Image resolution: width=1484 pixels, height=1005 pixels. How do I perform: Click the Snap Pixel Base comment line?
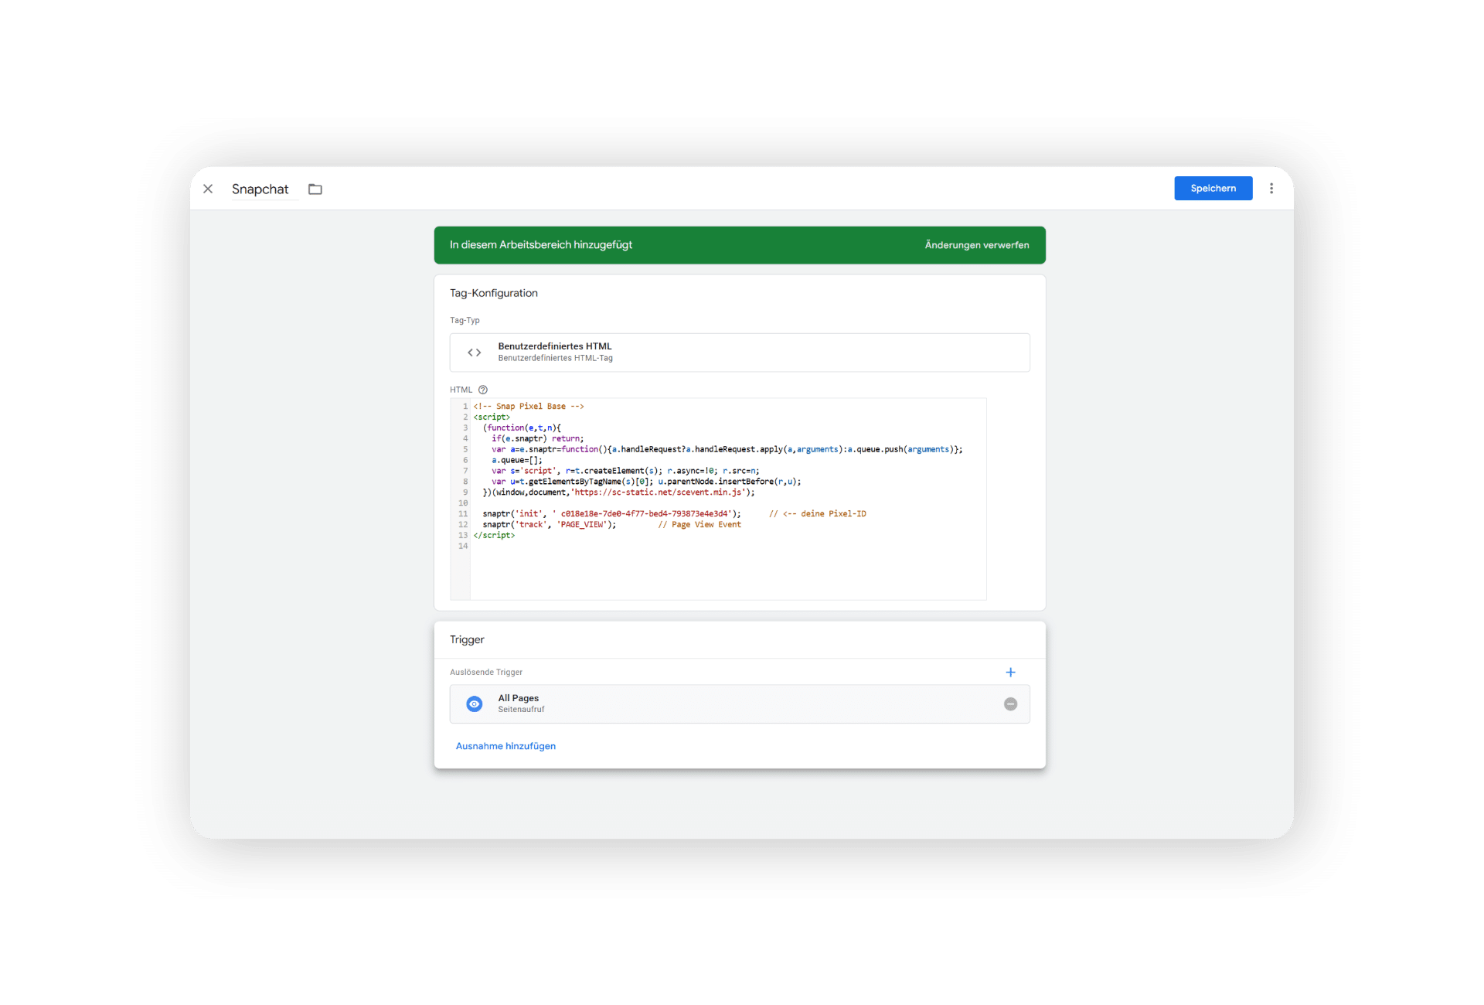point(529,407)
